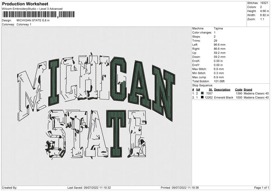This screenshot has width=271, height=191.
Task: Select the Colorway 1 value
Action: pos(24,24)
